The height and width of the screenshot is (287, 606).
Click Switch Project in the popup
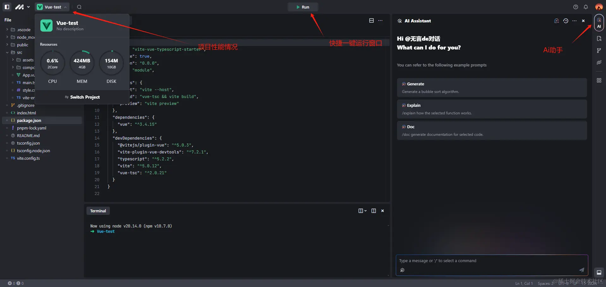pyautogui.click(x=82, y=97)
